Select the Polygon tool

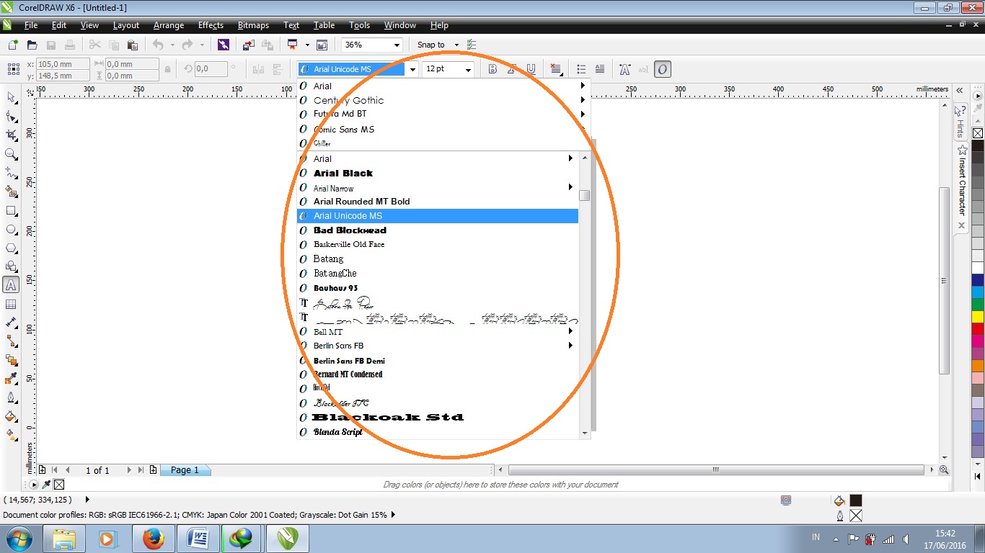tap(11, 247)
